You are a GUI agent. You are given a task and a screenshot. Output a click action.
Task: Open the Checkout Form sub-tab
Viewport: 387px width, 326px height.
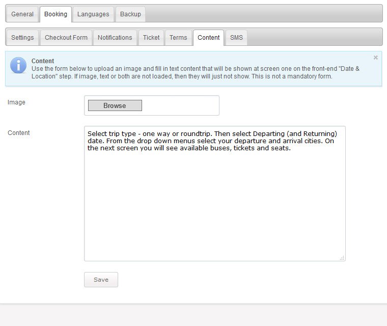point(66,38)
